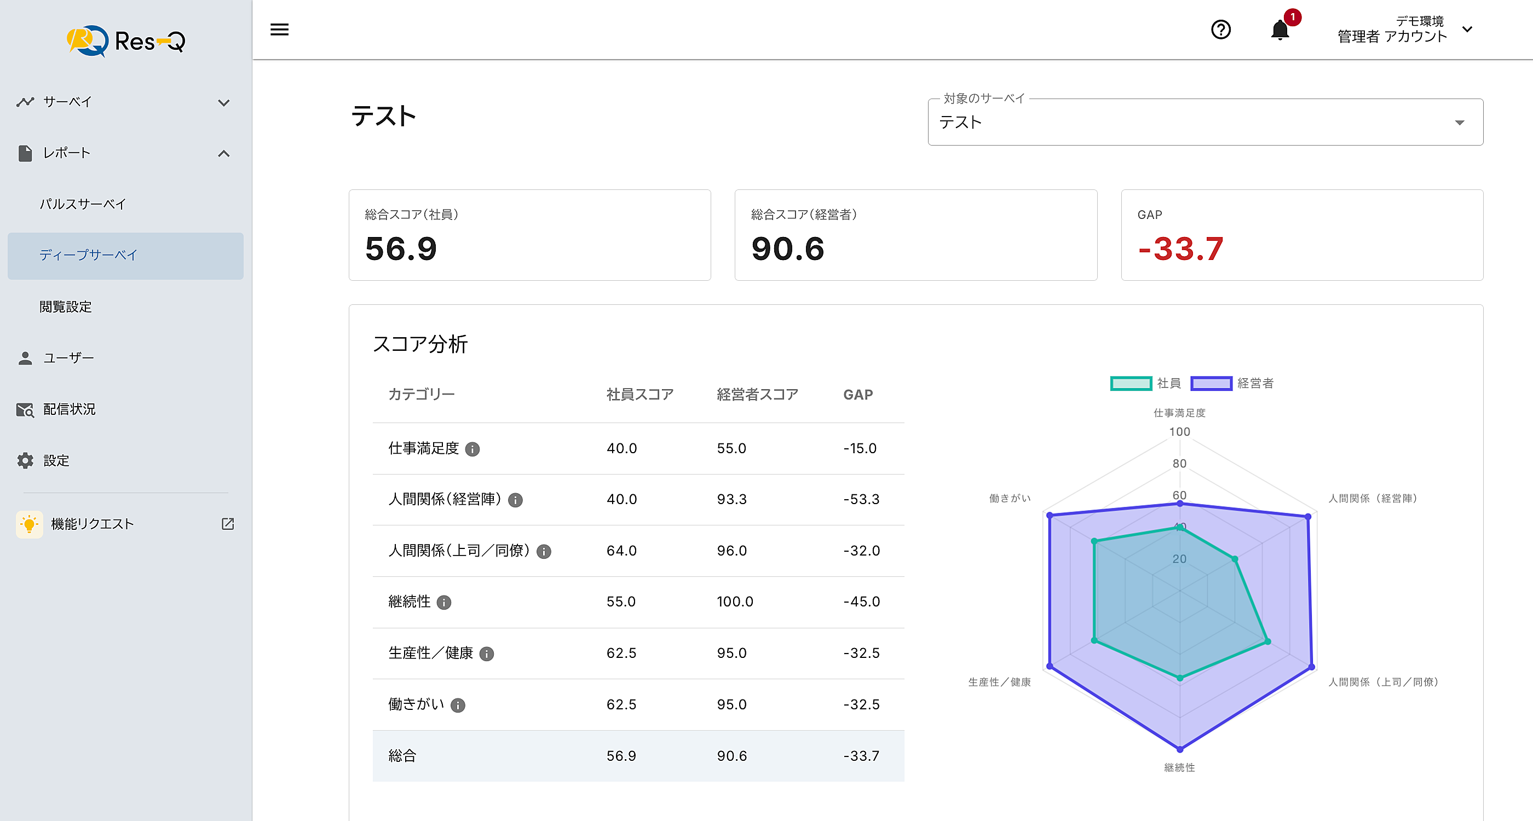Click the 総合 summary row
Image resolution: width=1533 pixels, height=821 pixels.
pos(638,756)
